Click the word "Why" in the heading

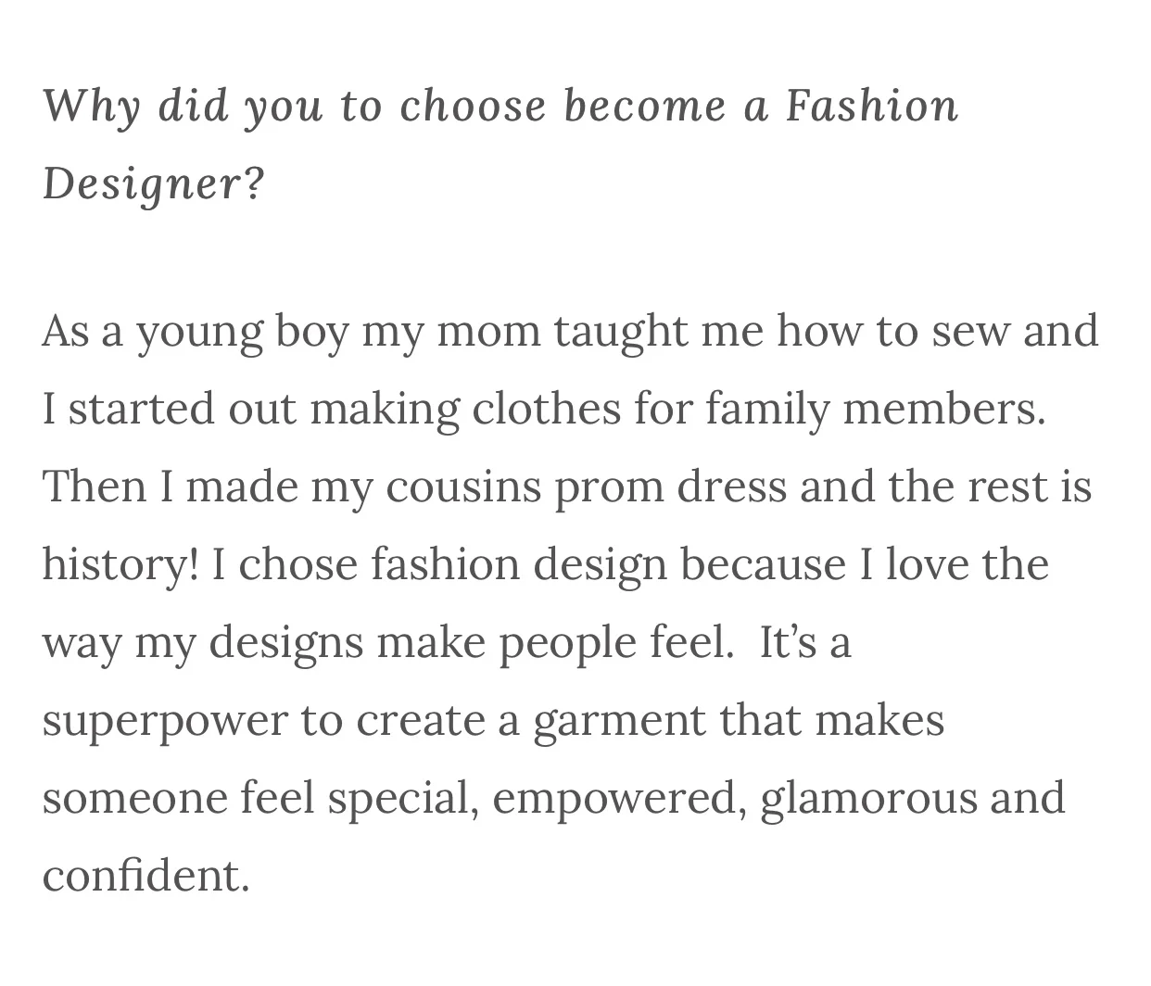coord(92,106)
